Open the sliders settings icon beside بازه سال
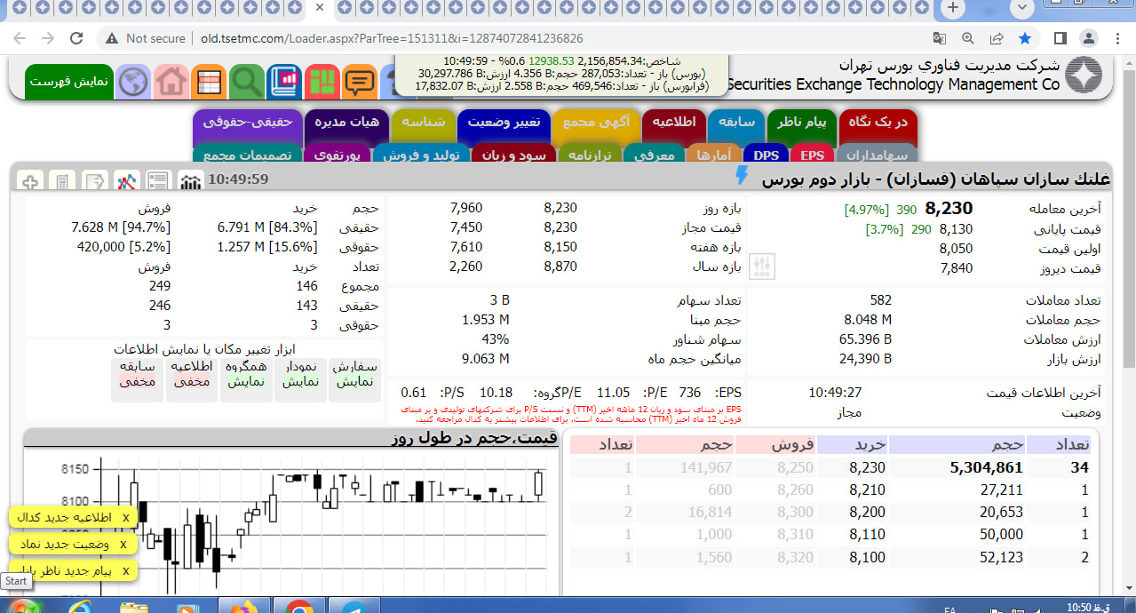 point(762,266)
